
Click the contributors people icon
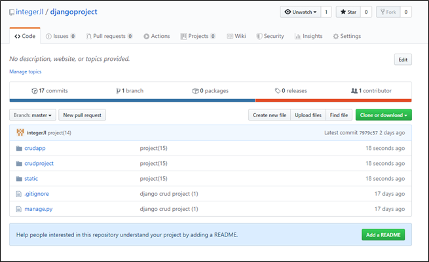point(354,91)
